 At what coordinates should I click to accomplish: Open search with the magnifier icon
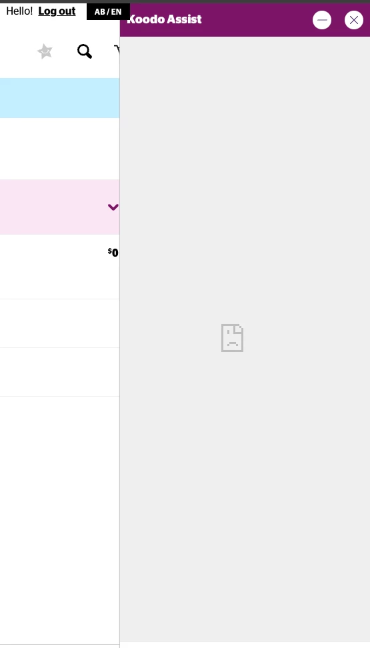[85, 51]
